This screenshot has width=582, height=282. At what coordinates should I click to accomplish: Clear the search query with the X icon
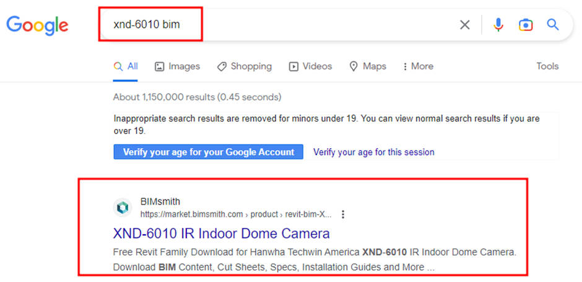click(x=464, y=25)
